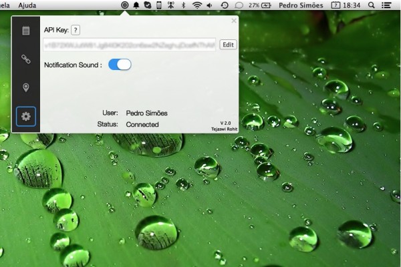
Task: Open Notification Center list icon
Action: [386, 5]
